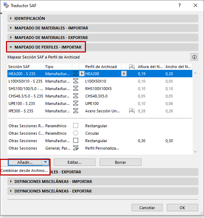Click the I-beam profile icon in the HEA200 row
The width and height of the screenshot is (204, 218).
tap(76, 73)
